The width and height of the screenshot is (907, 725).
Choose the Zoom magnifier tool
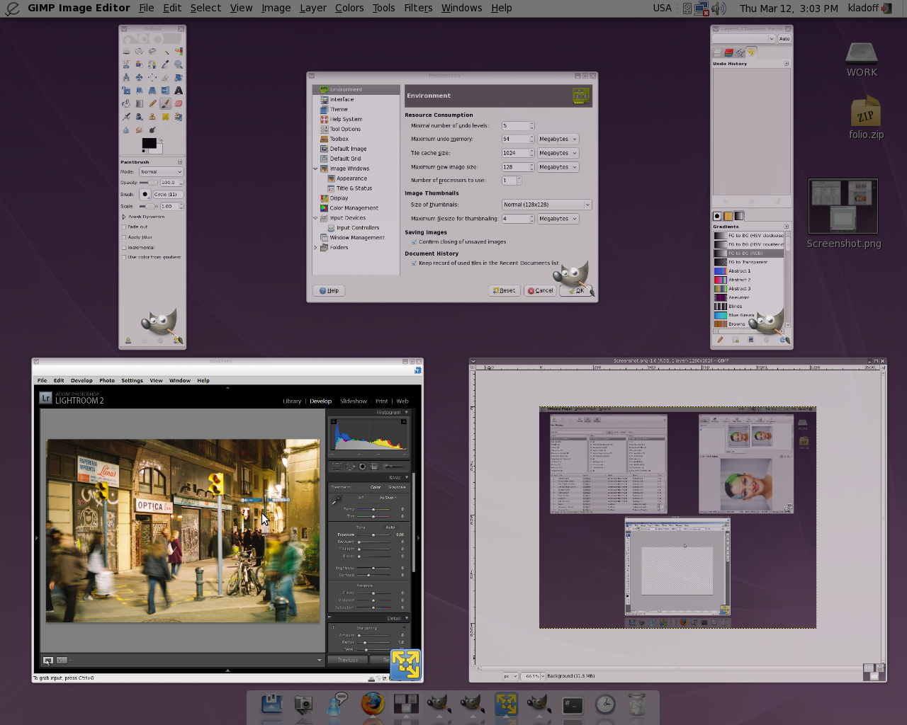[x=179, y=64]
